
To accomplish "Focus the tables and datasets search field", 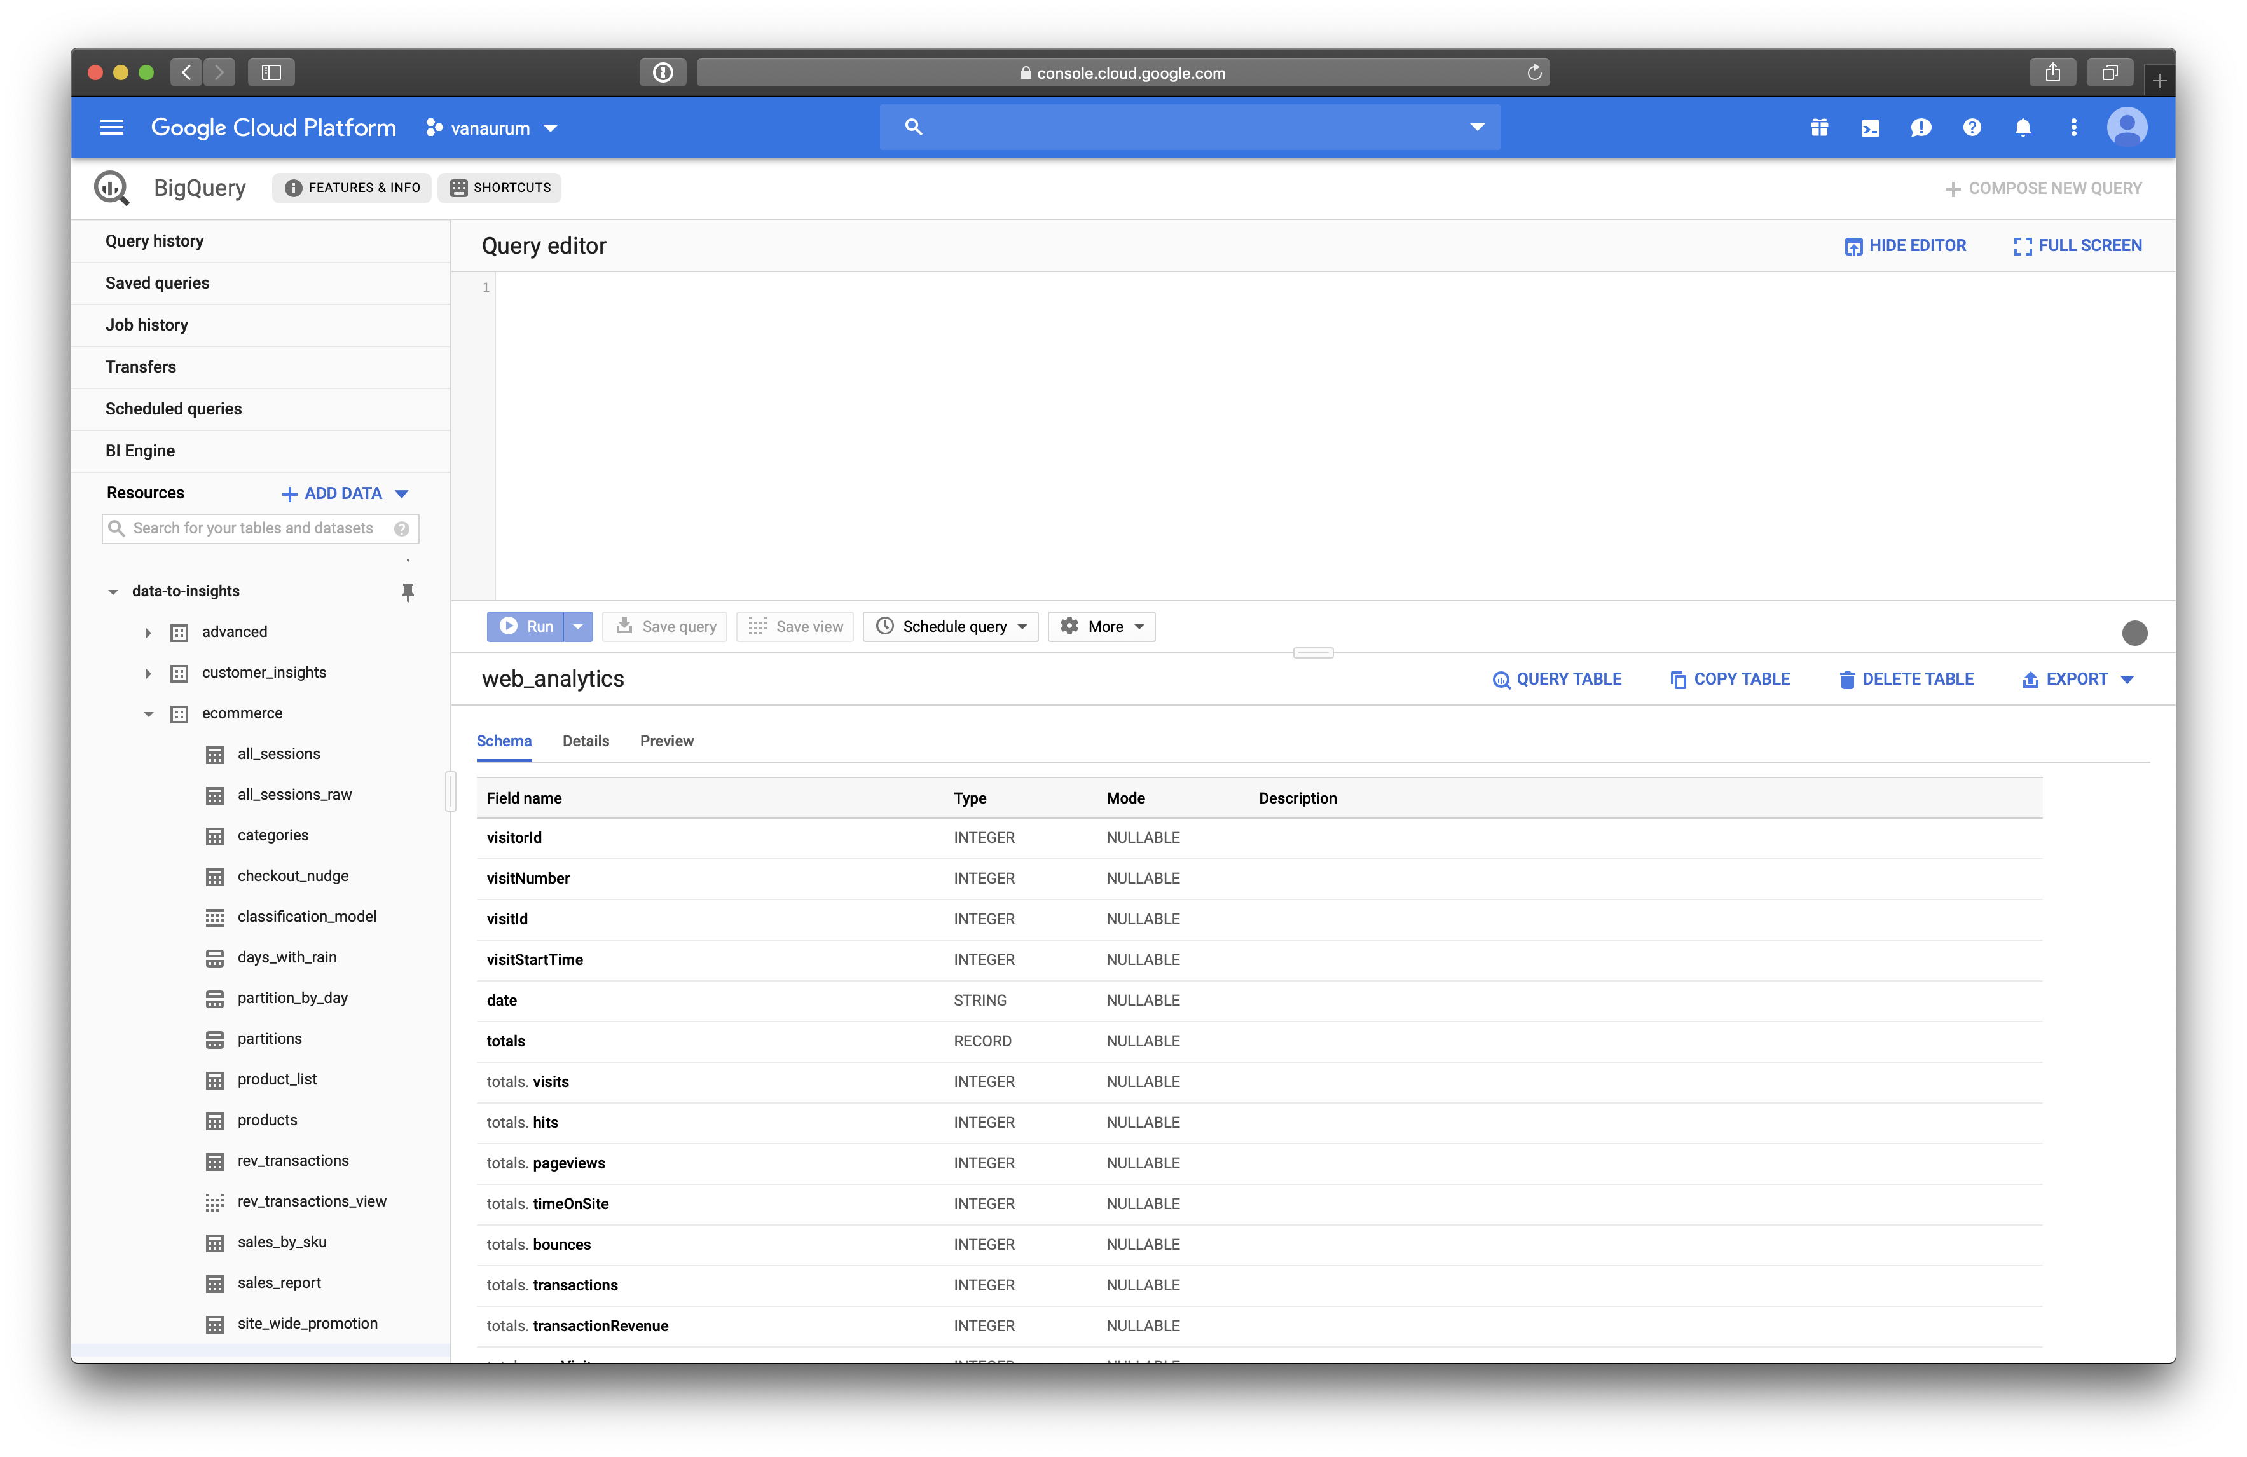I will (x=259, y=528).
